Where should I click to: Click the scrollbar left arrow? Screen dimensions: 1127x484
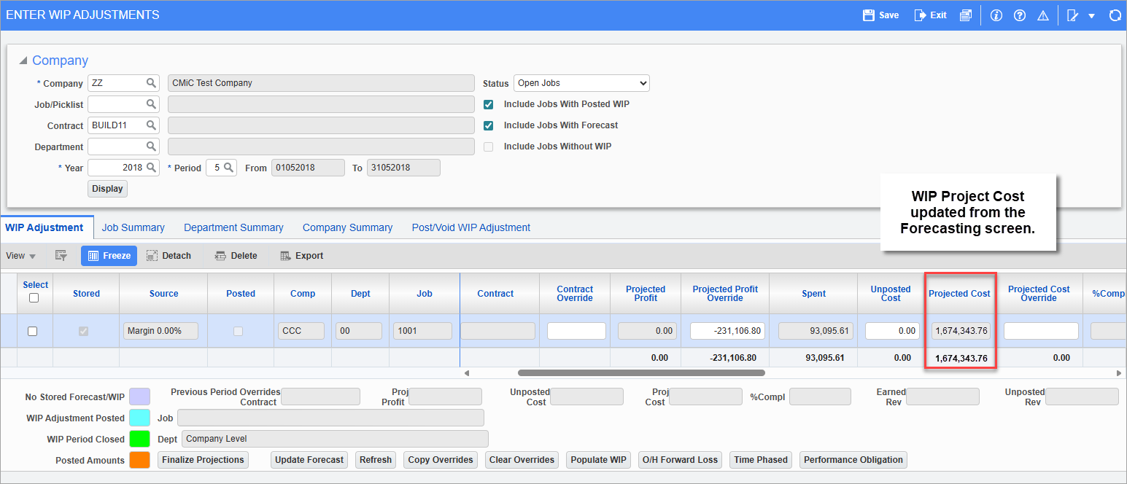point(468,373)
